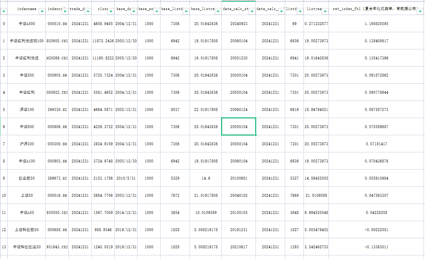Screen dimensions: 425x259
Task: Click the negative return cell -0.13363011
Action: 376,247
